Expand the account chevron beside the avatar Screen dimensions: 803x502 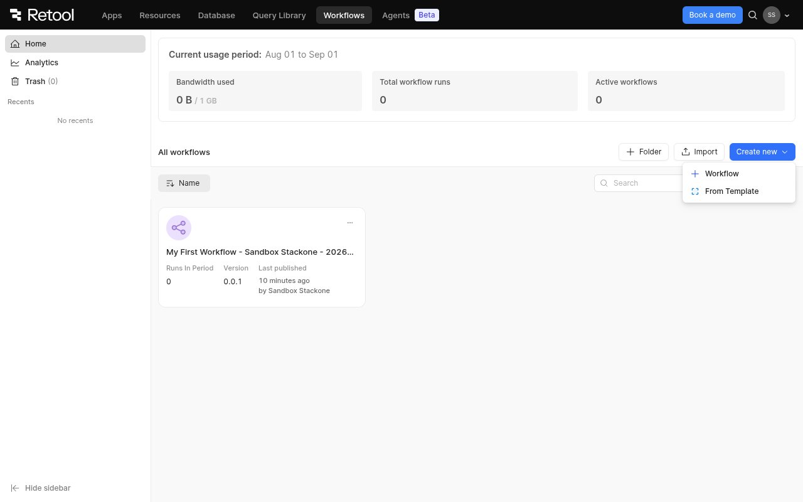tap(787, 16)
